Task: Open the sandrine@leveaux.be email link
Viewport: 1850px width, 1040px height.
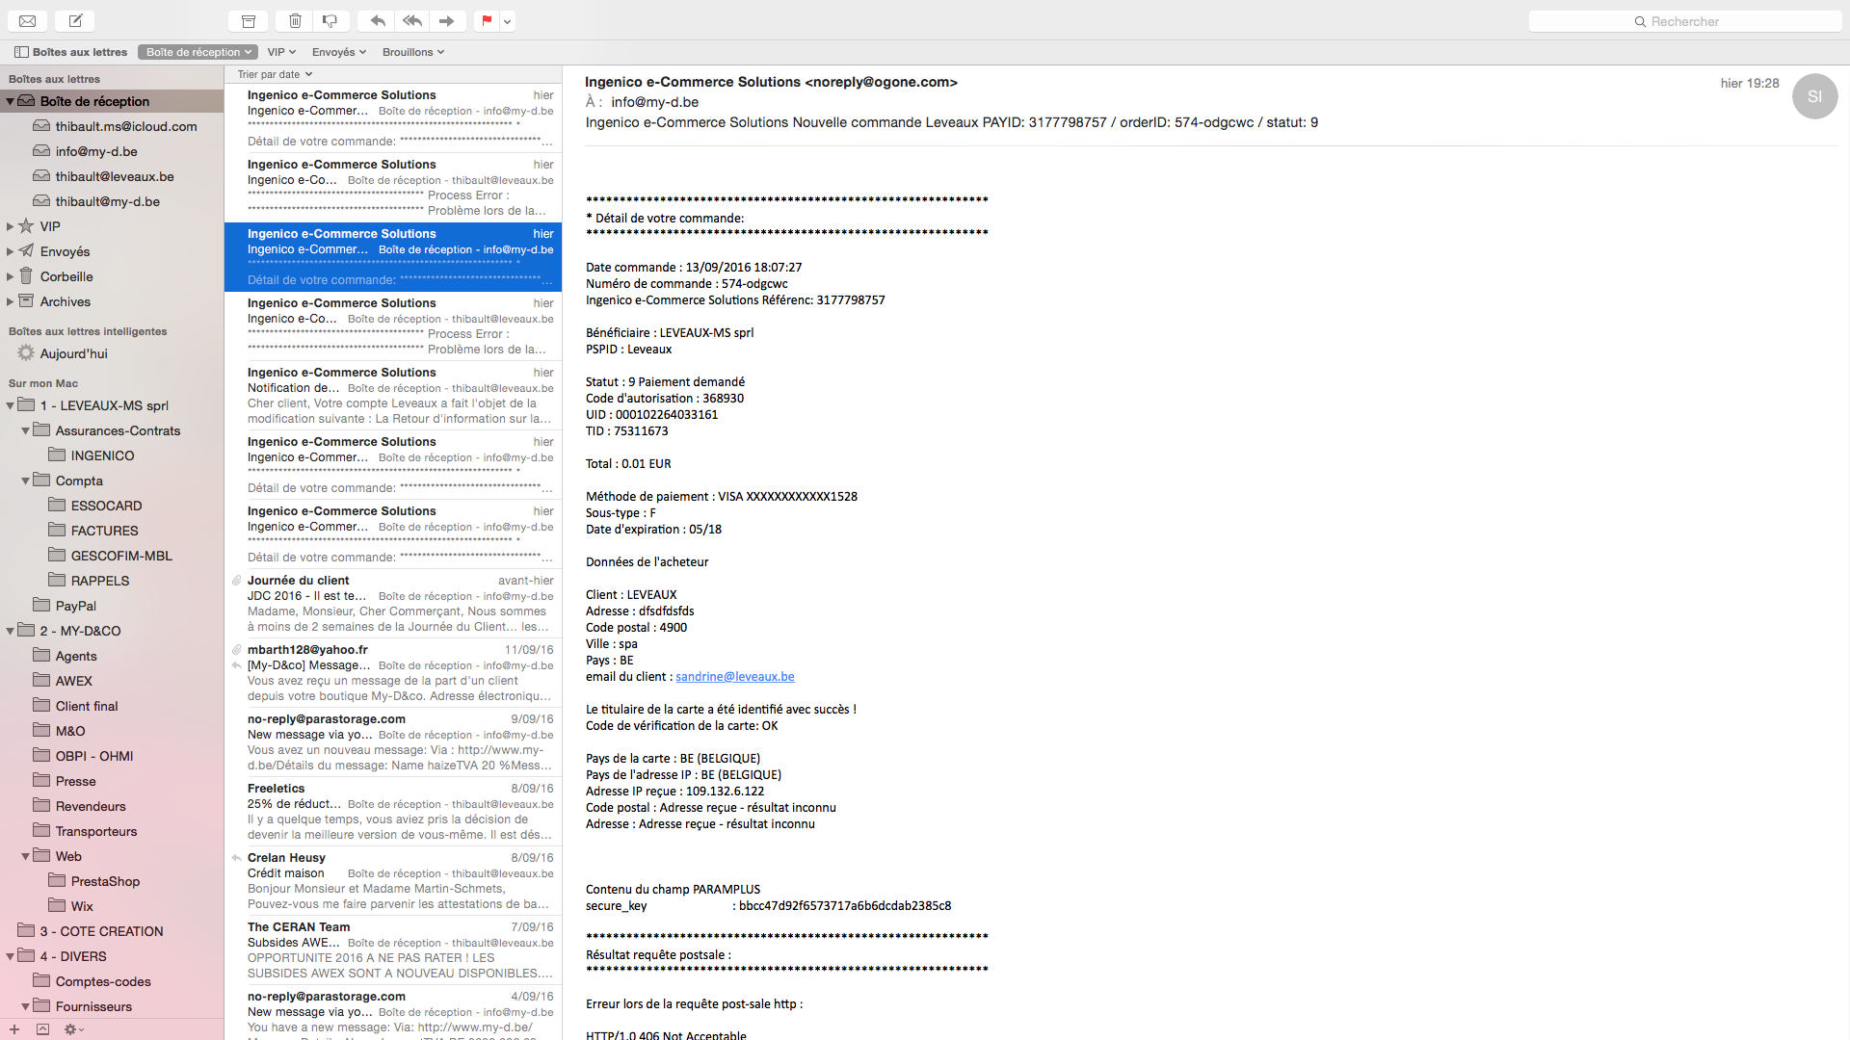Action: tap(734, 677)
